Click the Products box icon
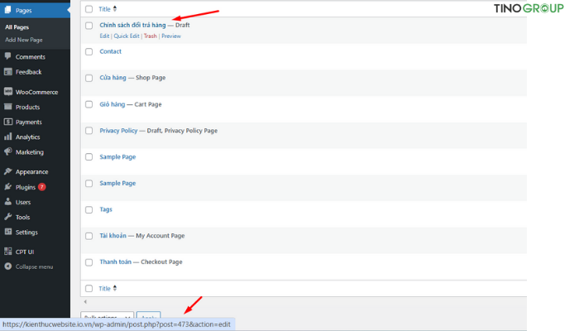The width and height of the screenshot is (579, 331). coord(7,107)
